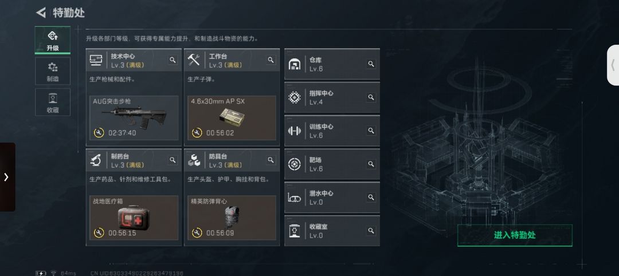Click magnifier icon on 防具台 card
Viewport: 619px width, 276px height.
point(271,160)
